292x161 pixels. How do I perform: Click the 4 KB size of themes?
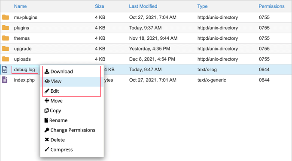100,38
